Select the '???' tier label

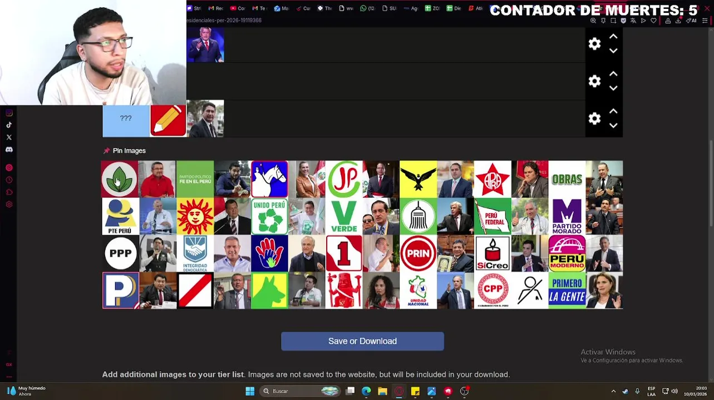click(x=126, y=118)
